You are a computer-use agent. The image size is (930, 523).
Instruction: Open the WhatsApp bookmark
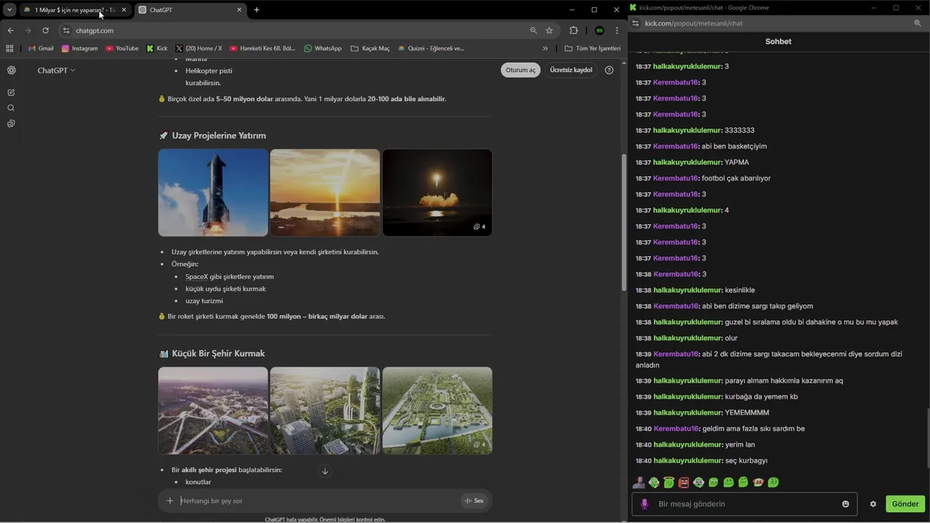(323, 49)
